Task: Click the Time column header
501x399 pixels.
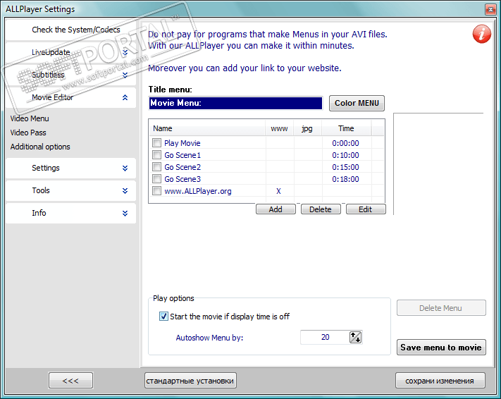Action: tap(346, 128)
